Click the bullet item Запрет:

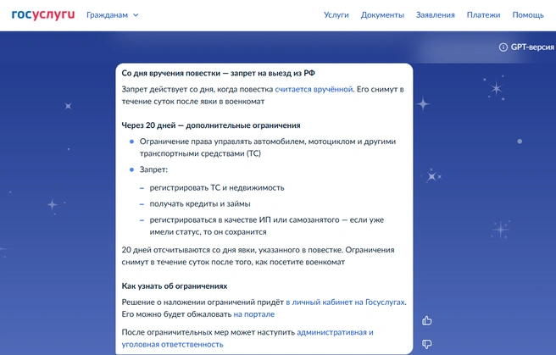click(153, 169)
